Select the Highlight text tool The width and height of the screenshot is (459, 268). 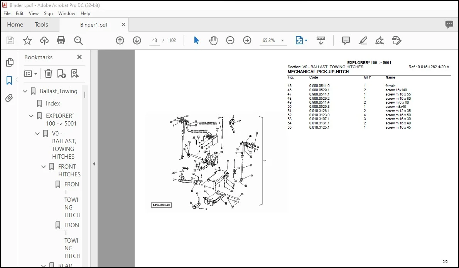coord(363,40)
